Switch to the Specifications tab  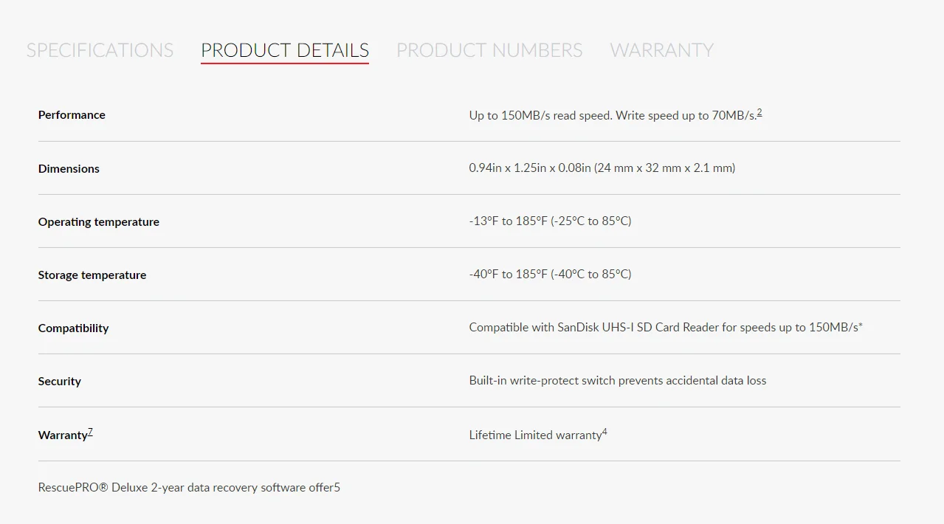pyautogui.click(x=100, y=50)
